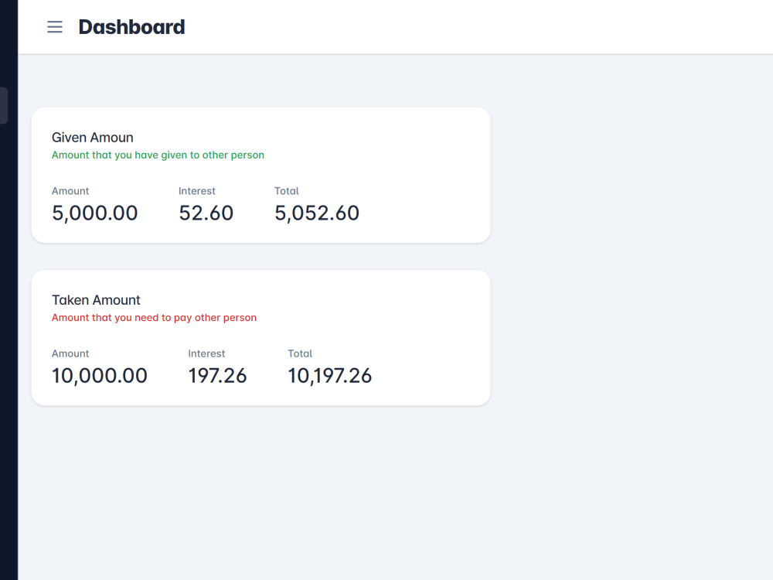Click the 5,052.60 total value
The image size is (773, 580).
[x=316, y=213]
